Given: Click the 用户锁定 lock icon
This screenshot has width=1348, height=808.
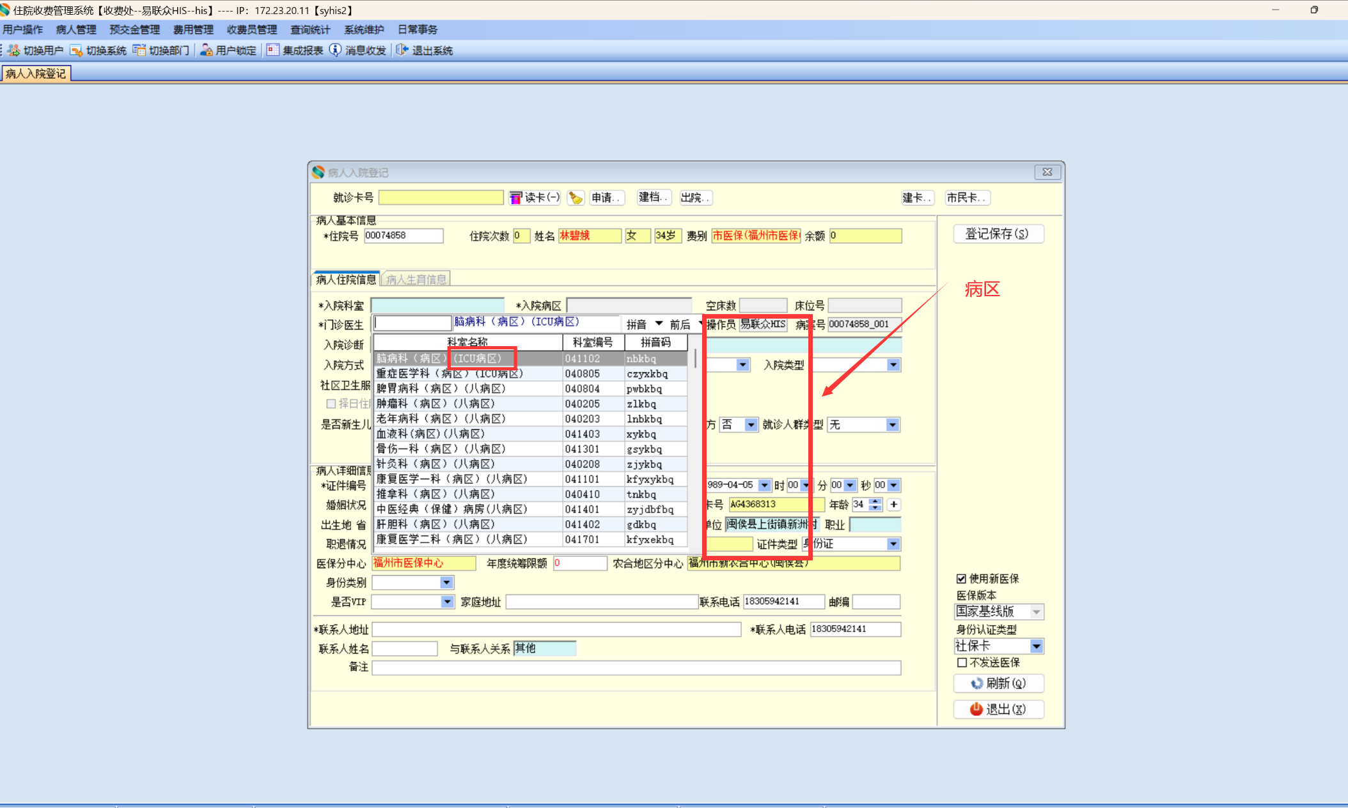Looking at the screenshot, I should point(206,51).
